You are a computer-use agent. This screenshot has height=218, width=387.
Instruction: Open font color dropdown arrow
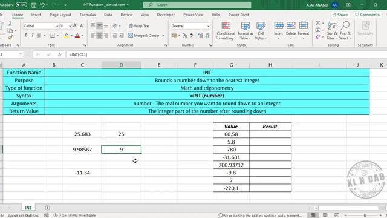coord(82,36)
